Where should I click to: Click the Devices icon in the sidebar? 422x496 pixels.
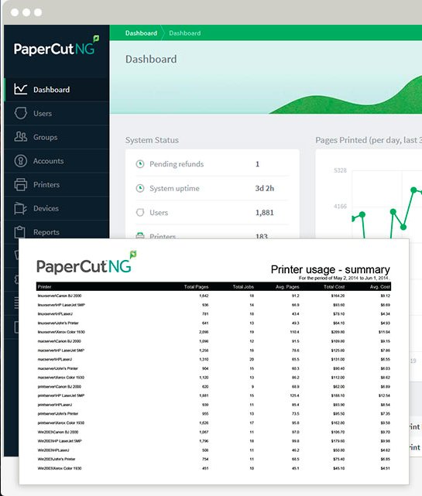coord(20,208)
